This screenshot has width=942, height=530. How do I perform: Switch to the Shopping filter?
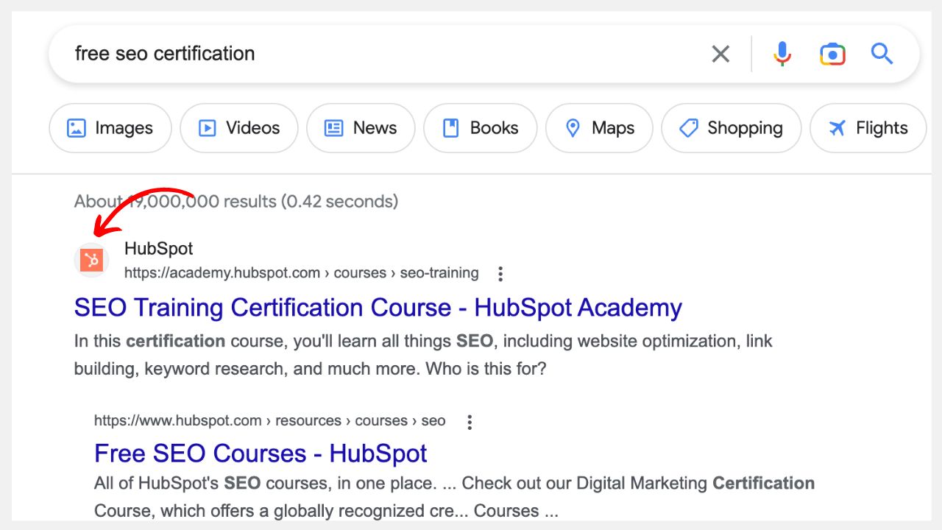pyautogui.click(x=732, y=128)
